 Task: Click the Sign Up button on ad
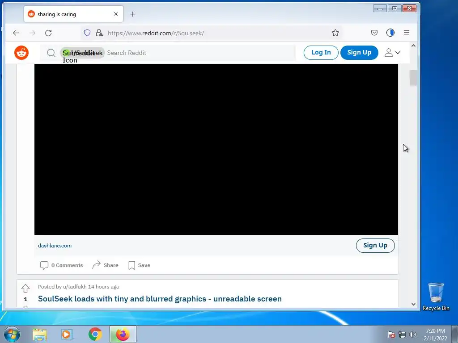click(375, 246)
